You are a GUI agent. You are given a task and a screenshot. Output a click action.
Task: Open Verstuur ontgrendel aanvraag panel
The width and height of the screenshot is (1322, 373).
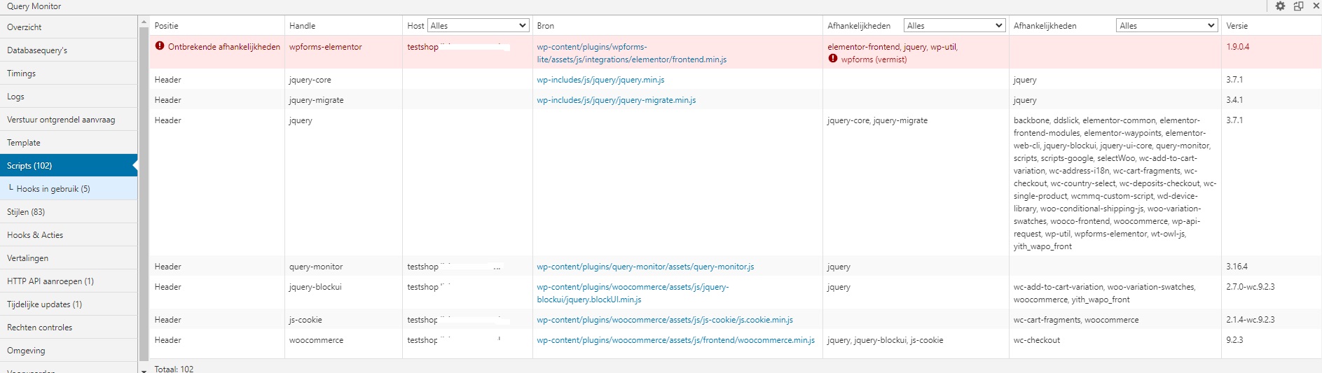point(69,119)
